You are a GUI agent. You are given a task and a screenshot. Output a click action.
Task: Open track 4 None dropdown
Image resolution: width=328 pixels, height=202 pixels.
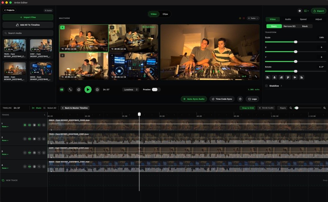click(5, 168)
